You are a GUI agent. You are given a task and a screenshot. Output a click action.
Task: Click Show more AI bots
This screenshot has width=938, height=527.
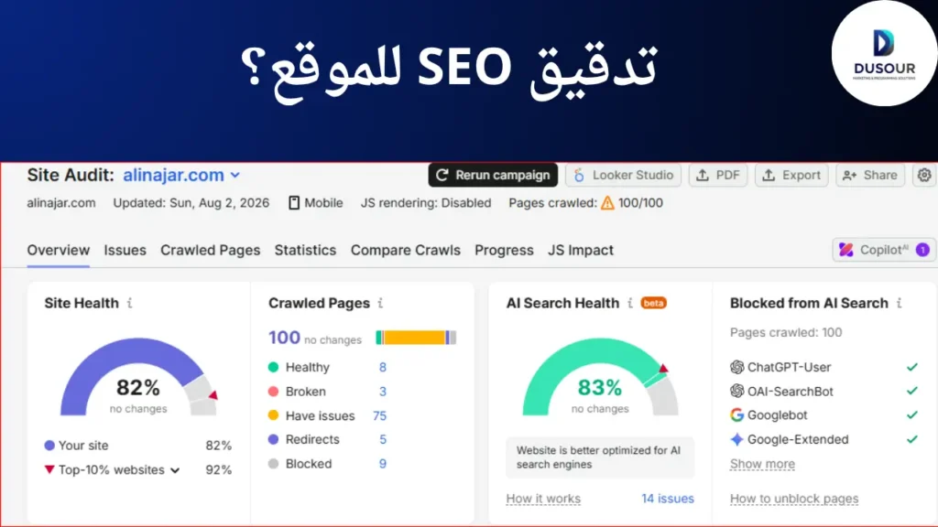point(762,464)
